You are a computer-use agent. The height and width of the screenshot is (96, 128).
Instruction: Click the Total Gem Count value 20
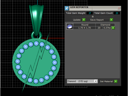point(117,13)
